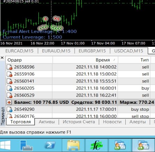Click order number 26560529
The width and height of the screenshot is (155, 152).
coord(24,95)
